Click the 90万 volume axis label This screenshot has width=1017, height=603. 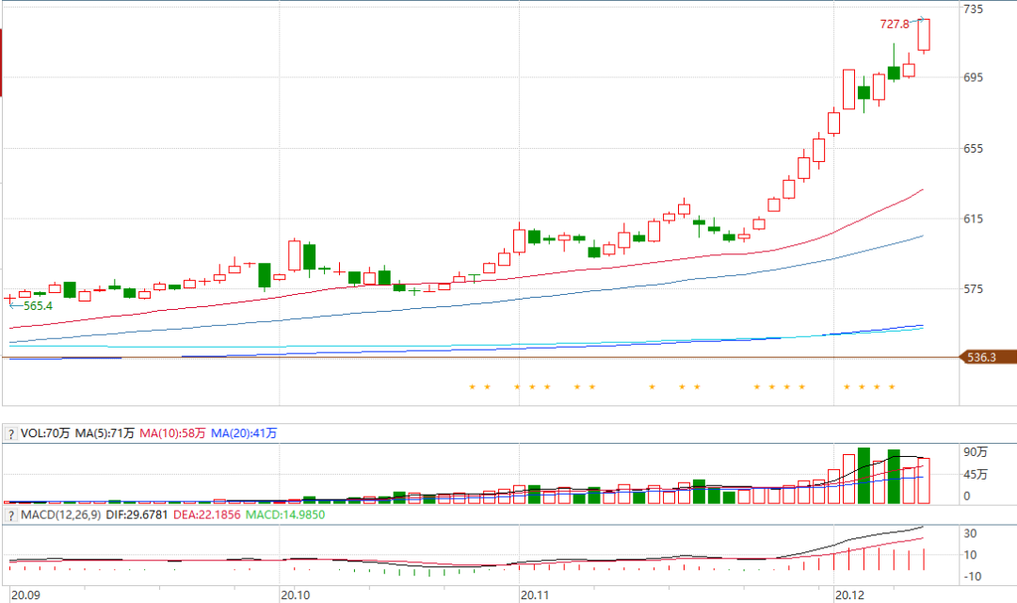coord(976,451)
